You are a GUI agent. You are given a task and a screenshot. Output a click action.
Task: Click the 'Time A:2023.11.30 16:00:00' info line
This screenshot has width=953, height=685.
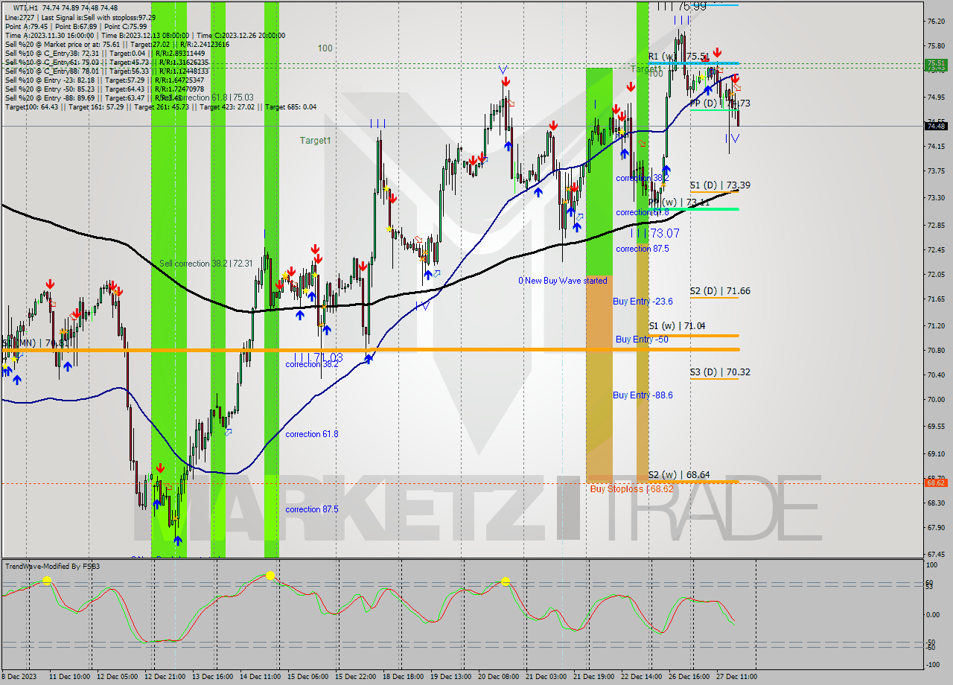50,35
